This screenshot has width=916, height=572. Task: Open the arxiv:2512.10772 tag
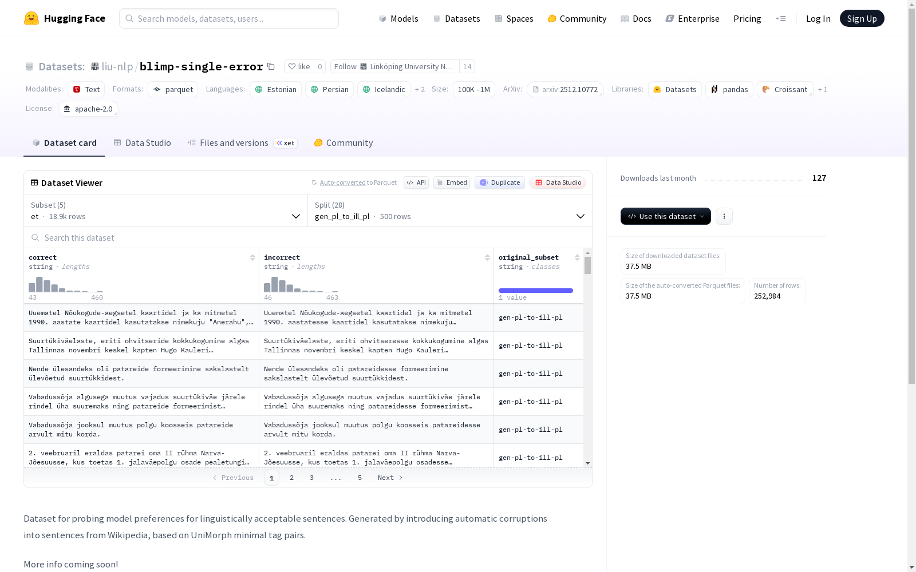click(565, 90)
